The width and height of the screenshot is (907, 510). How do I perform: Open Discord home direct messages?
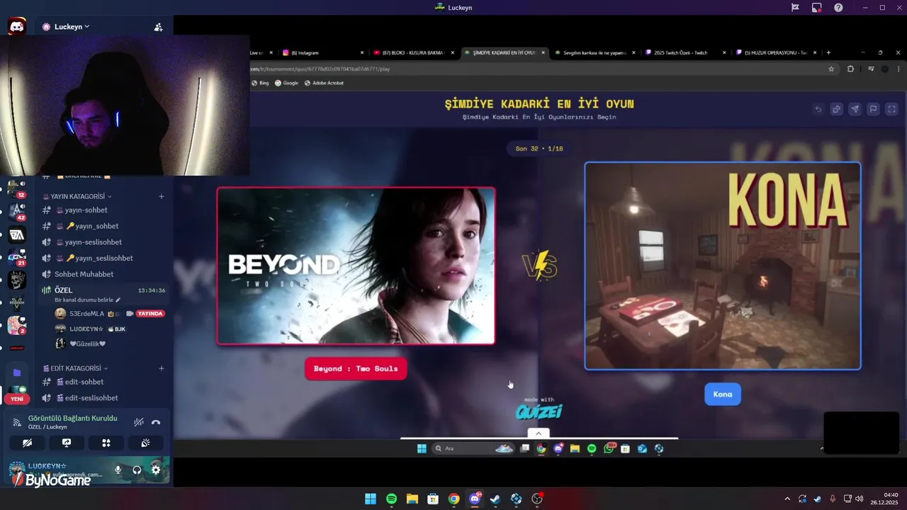pos(17,27)
